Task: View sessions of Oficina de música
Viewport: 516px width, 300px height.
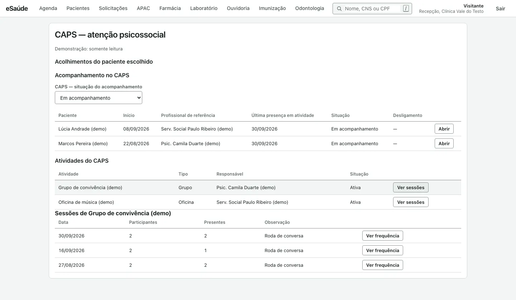Action: point(411,202)
